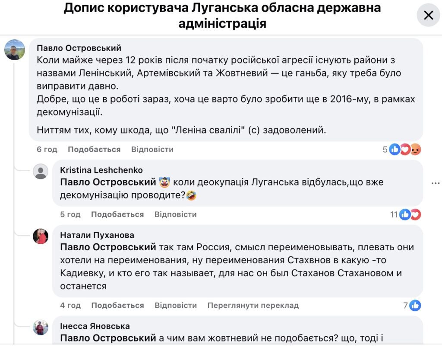Click the like reaction icon showing count 7
The width and height of the screenshot is (442, 351).
click(415, 305)
